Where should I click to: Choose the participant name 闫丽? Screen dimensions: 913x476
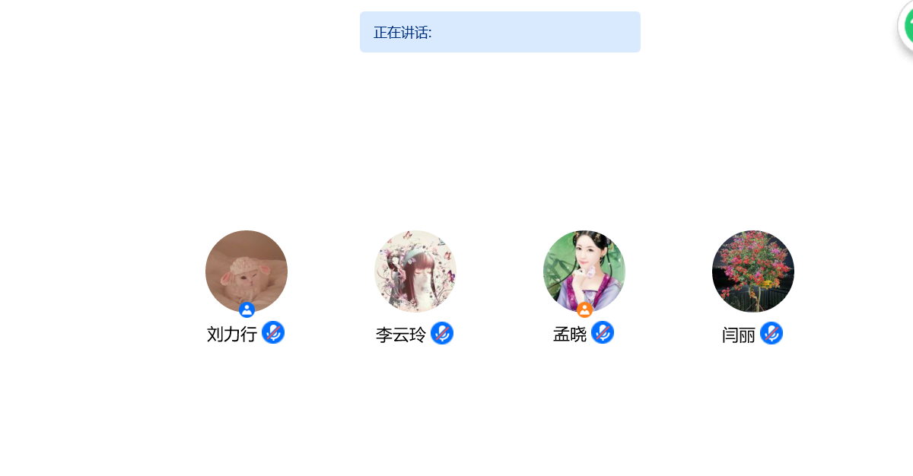pyautogui.click(x=739, y=335)
